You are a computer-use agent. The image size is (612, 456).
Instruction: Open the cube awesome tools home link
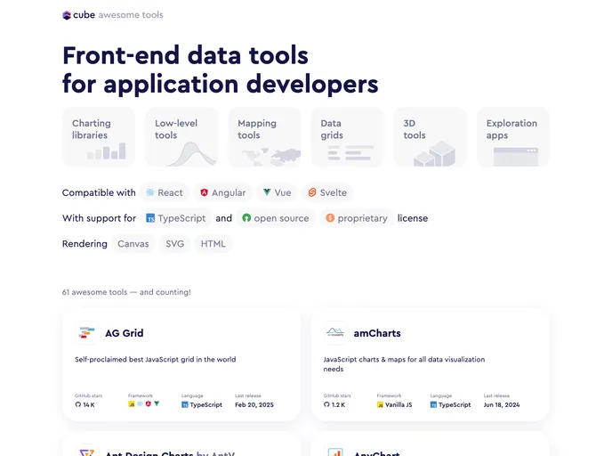tap(113, 15)
